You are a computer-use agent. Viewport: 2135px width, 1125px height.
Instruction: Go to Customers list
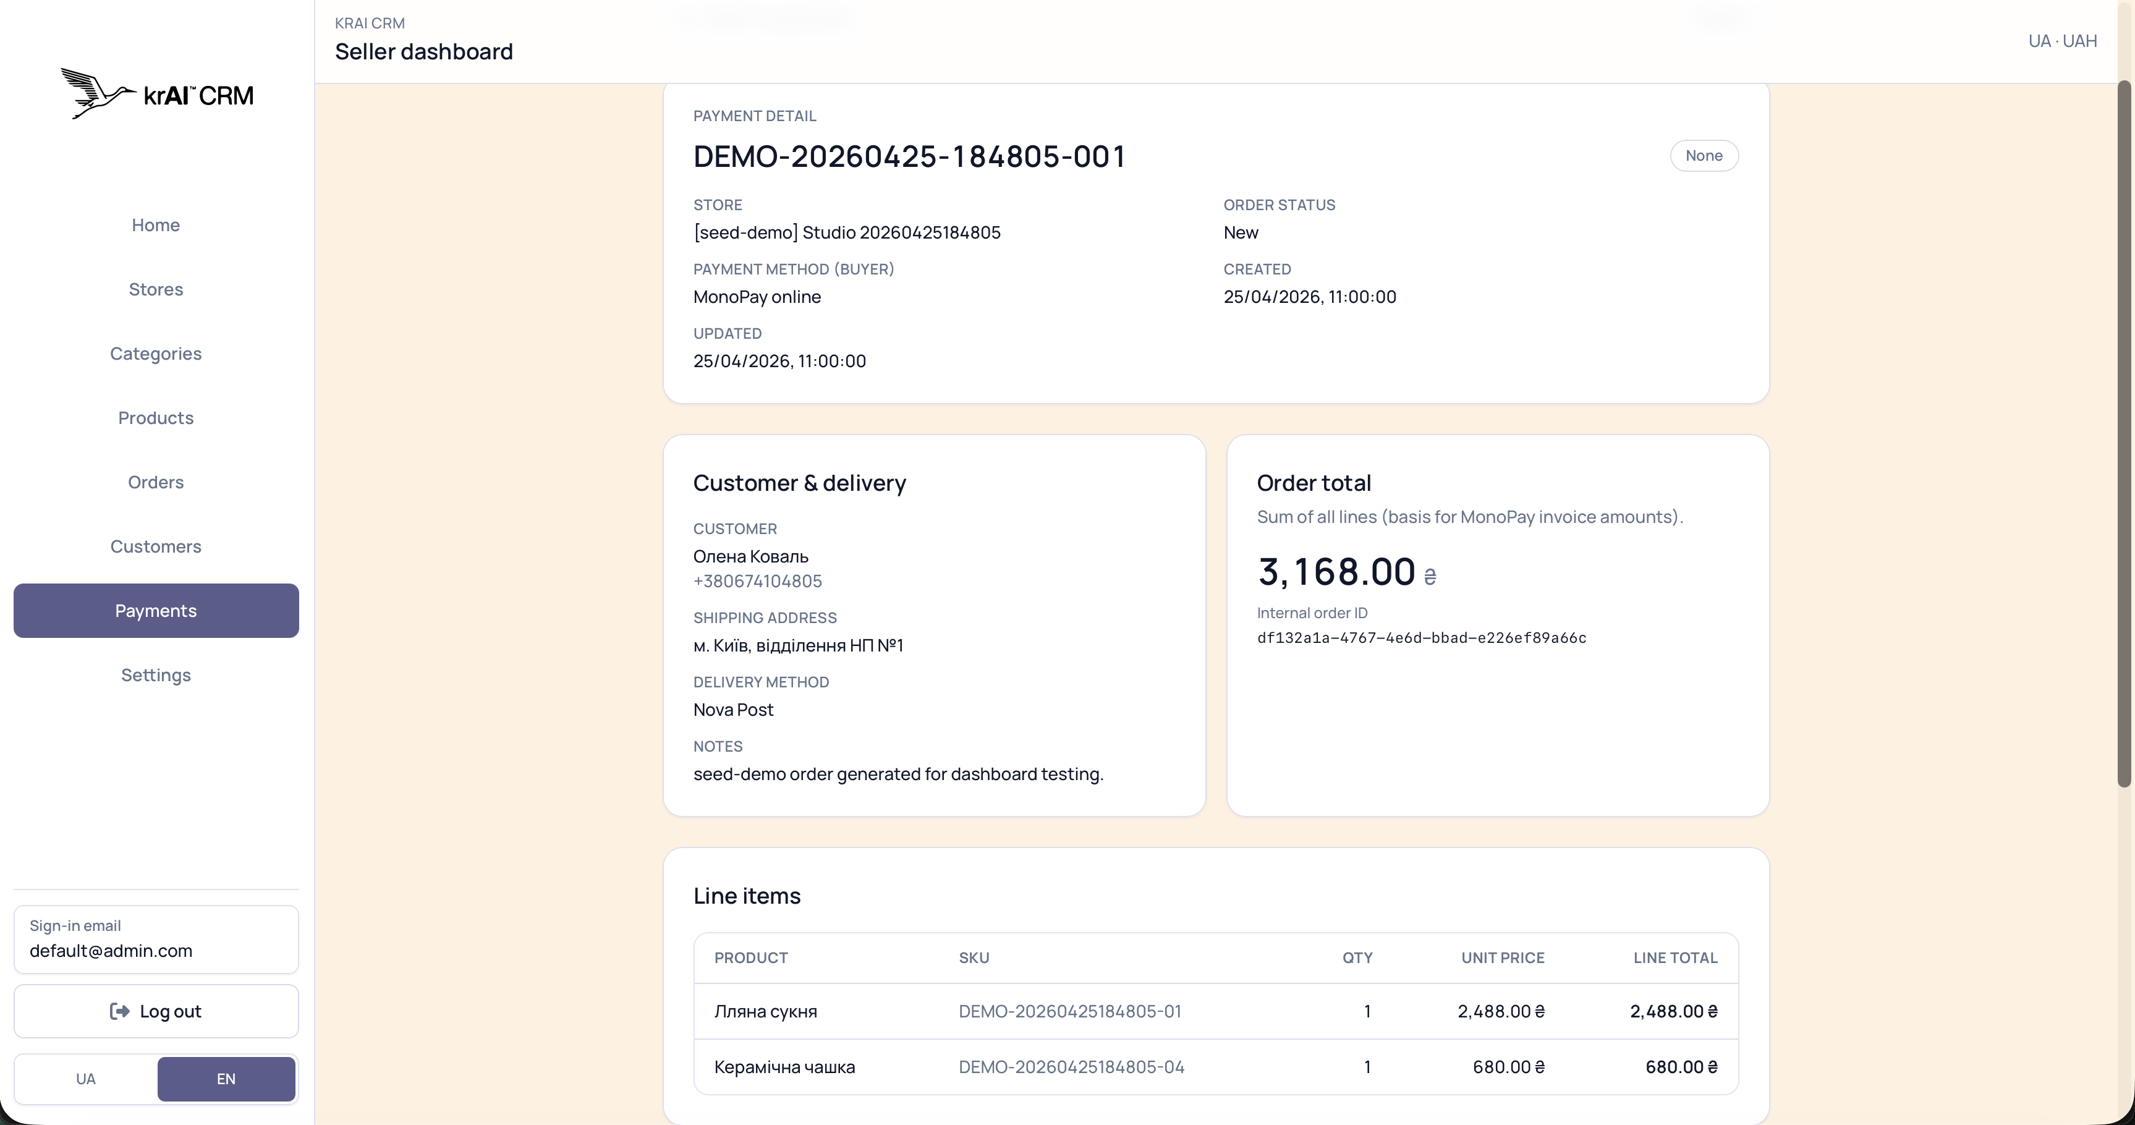(156, 546)
